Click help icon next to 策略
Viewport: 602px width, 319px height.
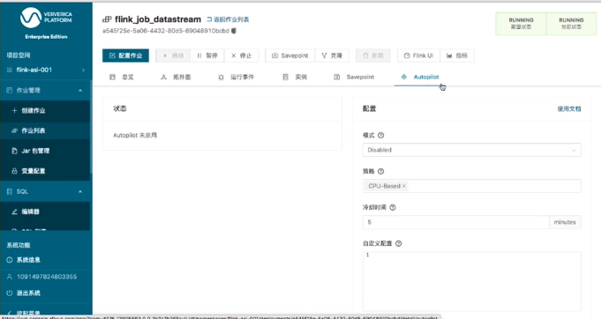[x=380, y=171]
